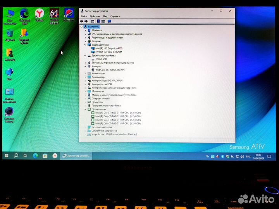
Task: Click the blue Help question mark toolbar icon
Action: pyautogui.click(x=98, y=21)
